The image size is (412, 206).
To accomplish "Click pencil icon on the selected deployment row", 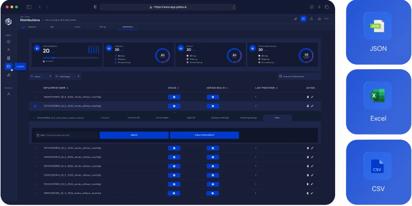I will pos(312,106).
